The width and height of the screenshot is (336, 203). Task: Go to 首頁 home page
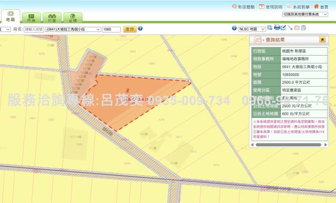coord(321,7)
